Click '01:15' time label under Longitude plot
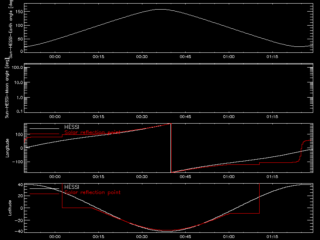Image resolution: width=320 pixels, height=240 pixels. pos(272,177)
